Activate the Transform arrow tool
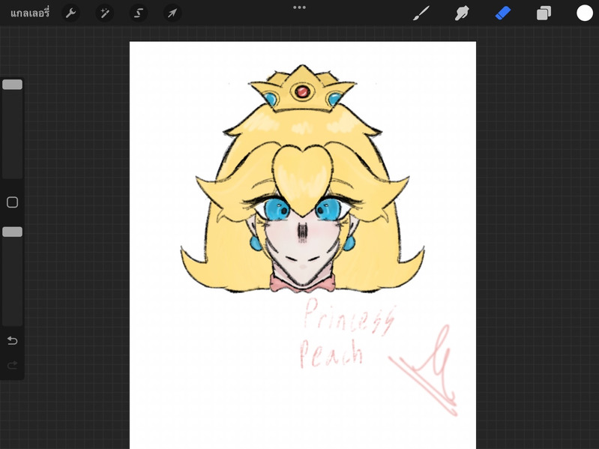Image resolution: width=599 pixels, height=449 pixels. pyautogui.click(x=172, y=13)
